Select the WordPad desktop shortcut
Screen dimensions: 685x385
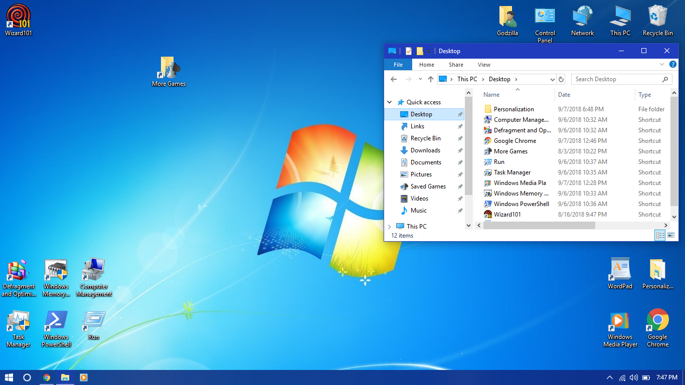pos(620,274)
